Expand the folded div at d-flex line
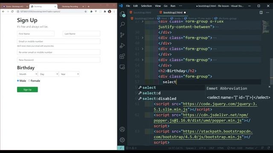This screenshot has height=153, width=273. click(142, 22)
